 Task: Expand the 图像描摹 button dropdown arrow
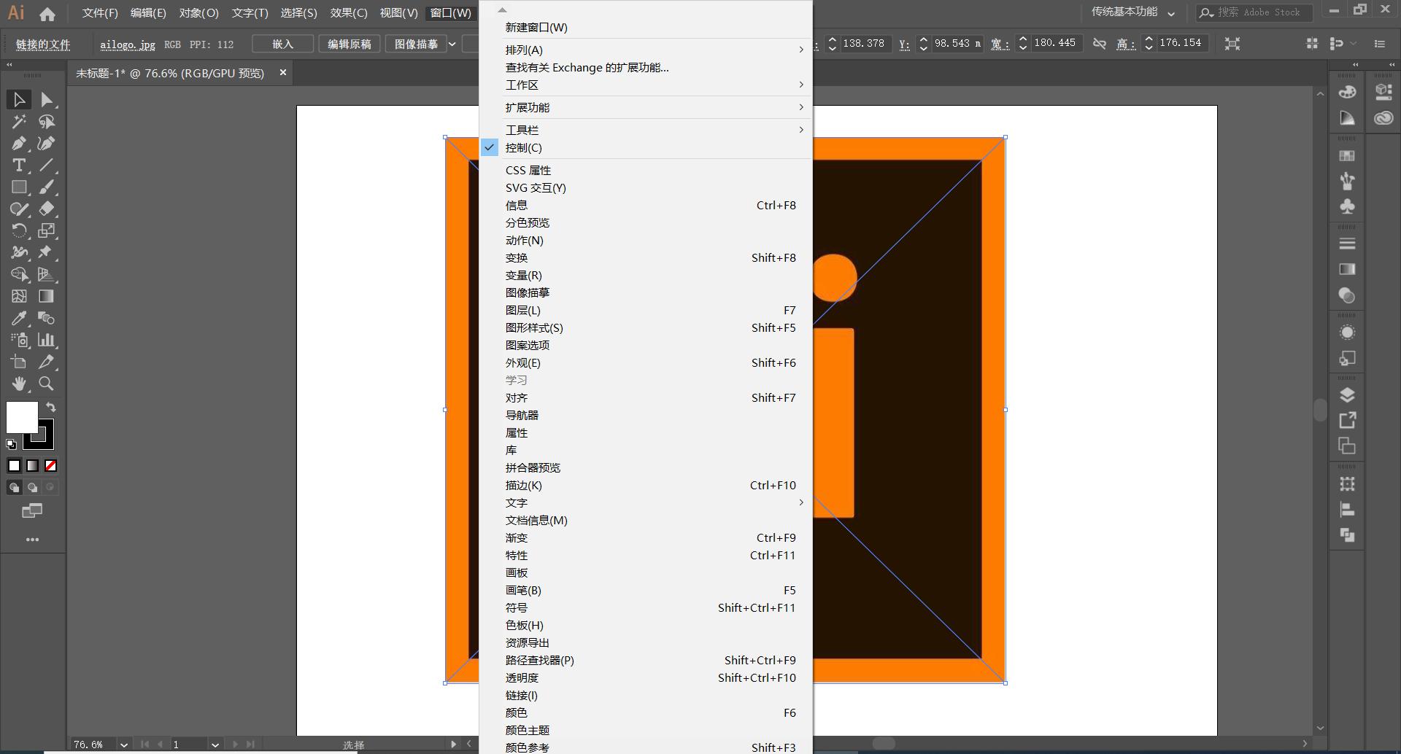452,44
